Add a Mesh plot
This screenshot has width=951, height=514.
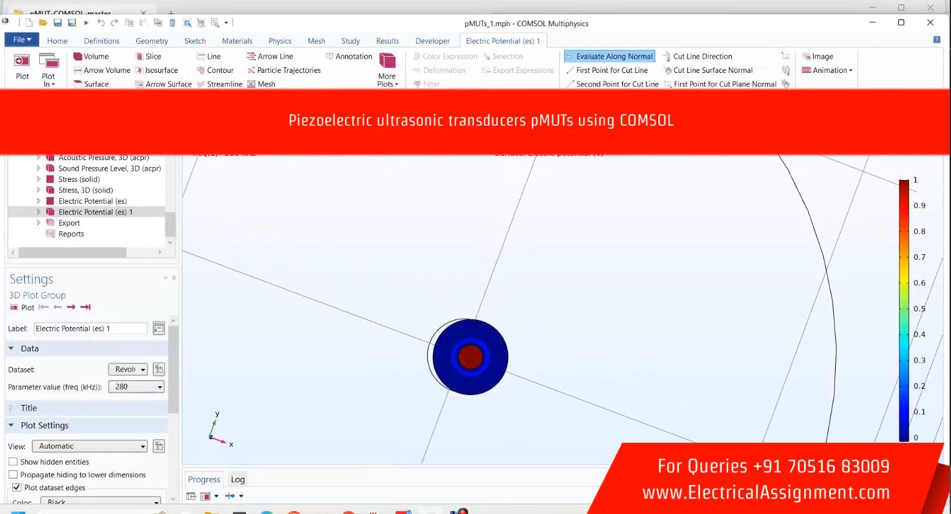click(261, 84)
